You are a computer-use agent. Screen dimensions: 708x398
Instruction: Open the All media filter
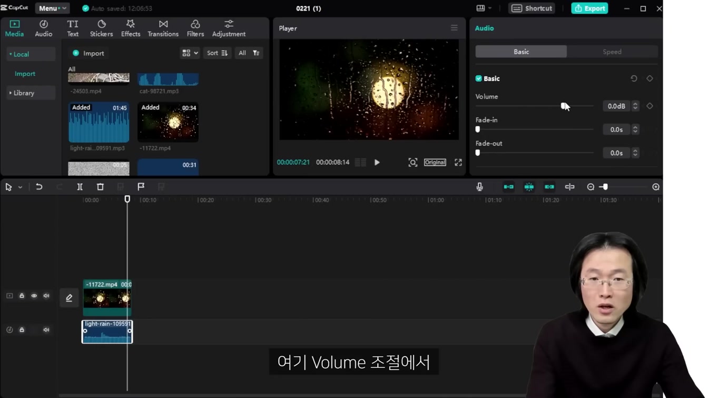tap(249, 53)
